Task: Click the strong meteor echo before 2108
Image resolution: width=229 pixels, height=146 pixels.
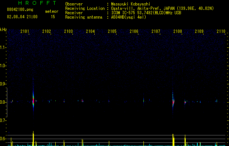Action: (x=173, y=102)
